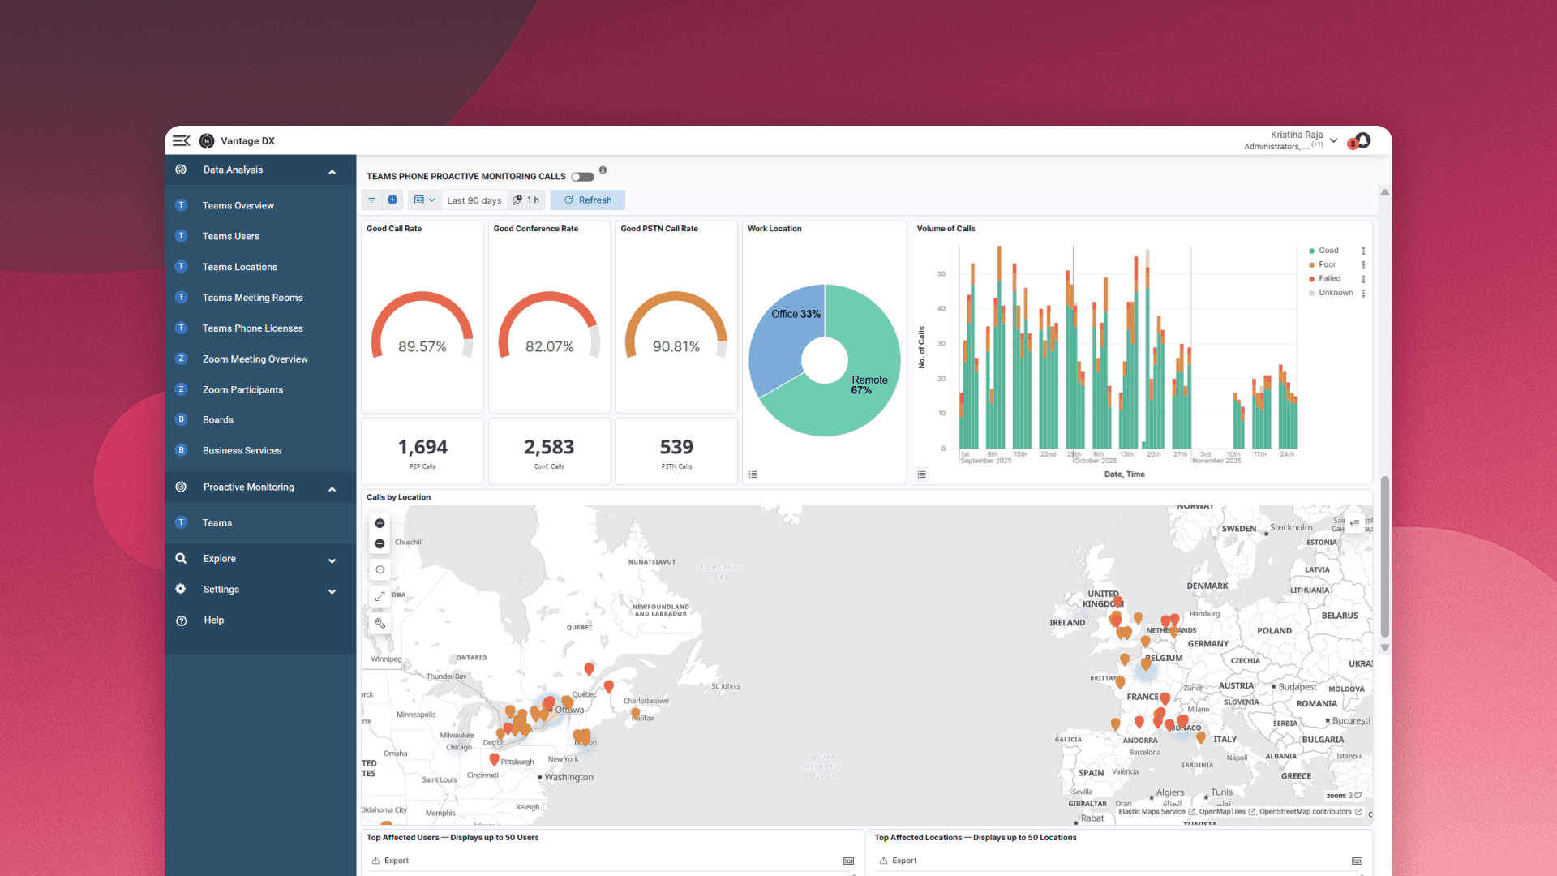Screen dimensions: 1557x876
Task: Open the calendar date quick menu
Action: (425, 200)
